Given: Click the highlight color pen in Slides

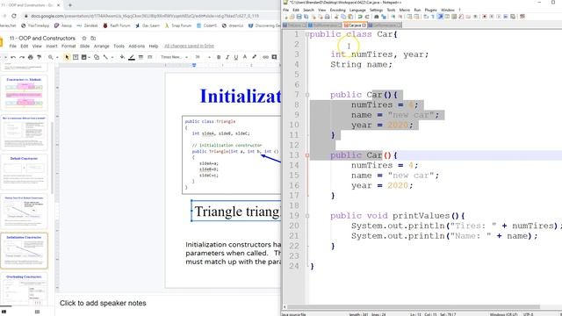Looking at the screenshot, I should point(254,57).
